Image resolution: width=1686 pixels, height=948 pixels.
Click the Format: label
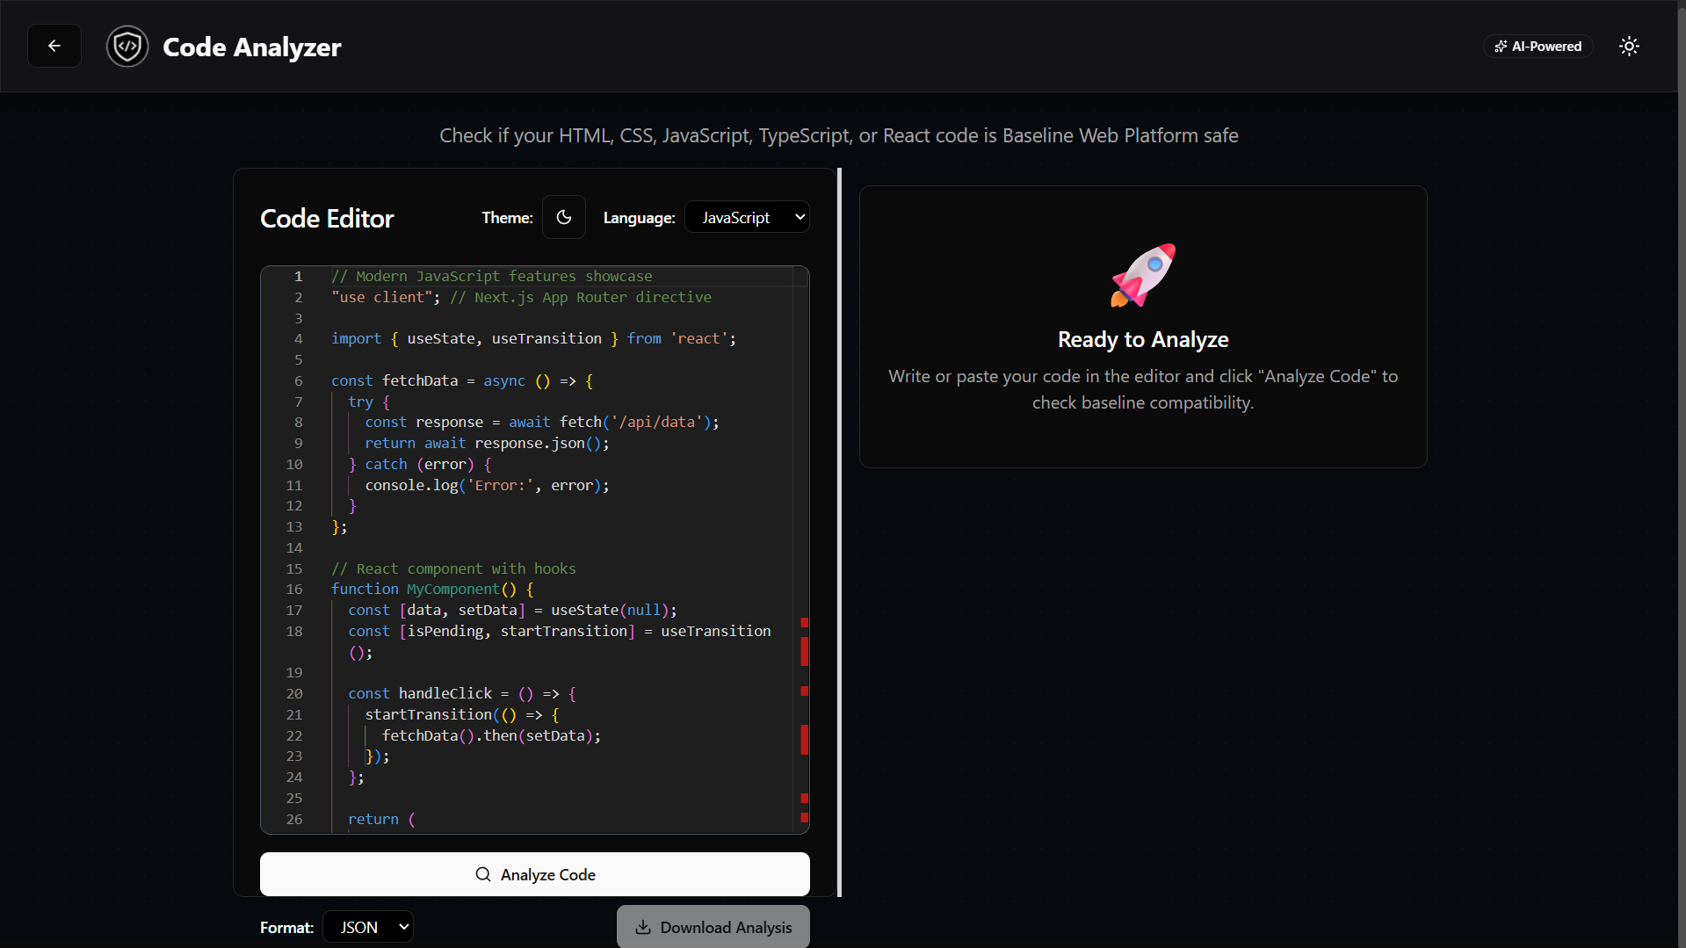(x=286, y=928)
